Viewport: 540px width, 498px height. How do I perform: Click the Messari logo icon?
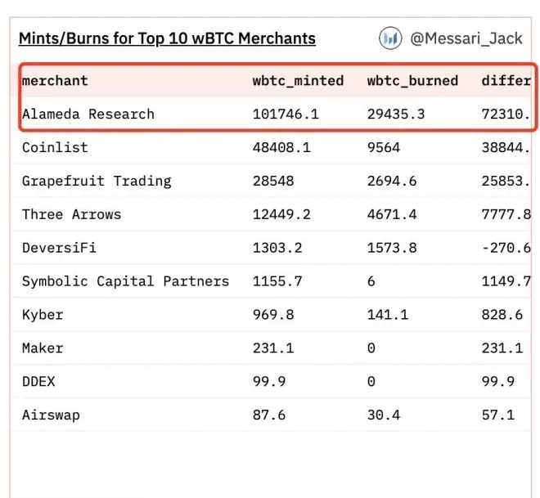[x=390, y=38]
